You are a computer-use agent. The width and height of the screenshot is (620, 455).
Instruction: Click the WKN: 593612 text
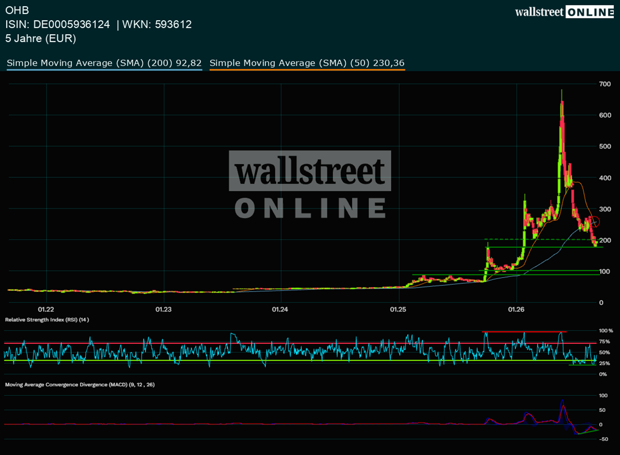point(157,24)
